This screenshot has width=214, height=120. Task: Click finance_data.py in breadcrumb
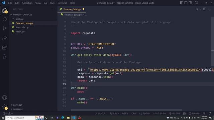click(73, 15)
